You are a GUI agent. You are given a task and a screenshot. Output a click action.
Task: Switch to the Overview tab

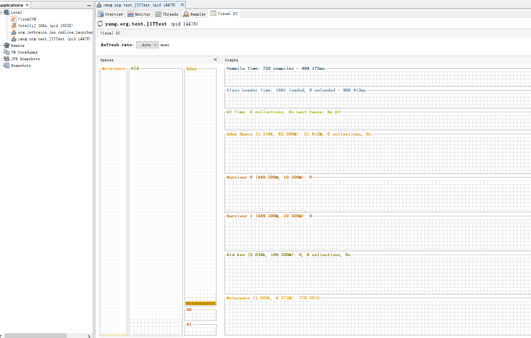coord(111,14)
